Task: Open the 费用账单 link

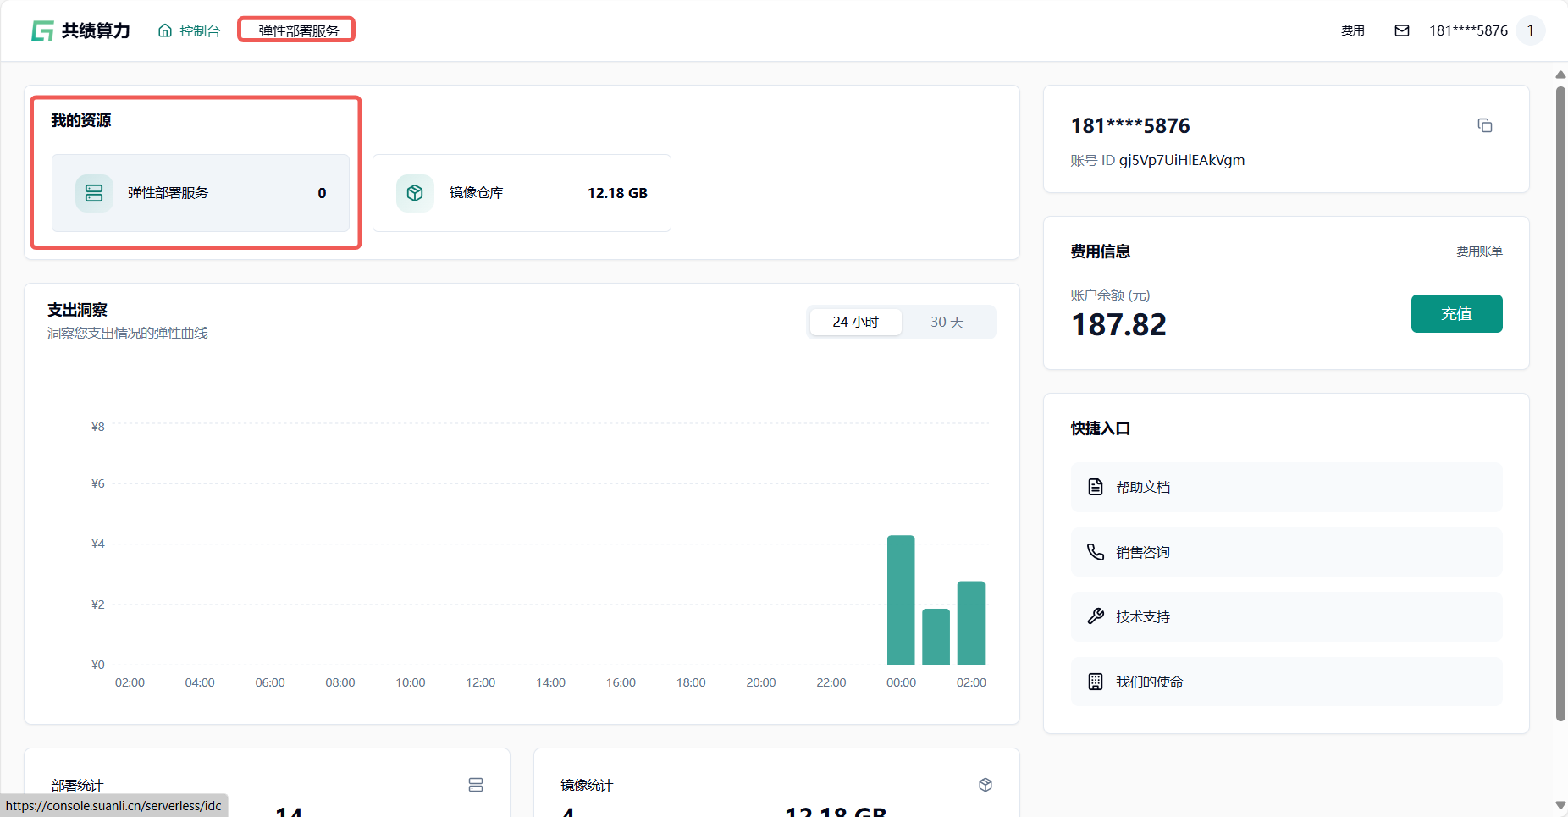Action: click(x=1478, y=251)
